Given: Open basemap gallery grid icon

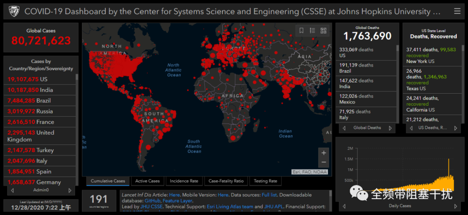Looking at the screenshot, I should coord(324,30).
